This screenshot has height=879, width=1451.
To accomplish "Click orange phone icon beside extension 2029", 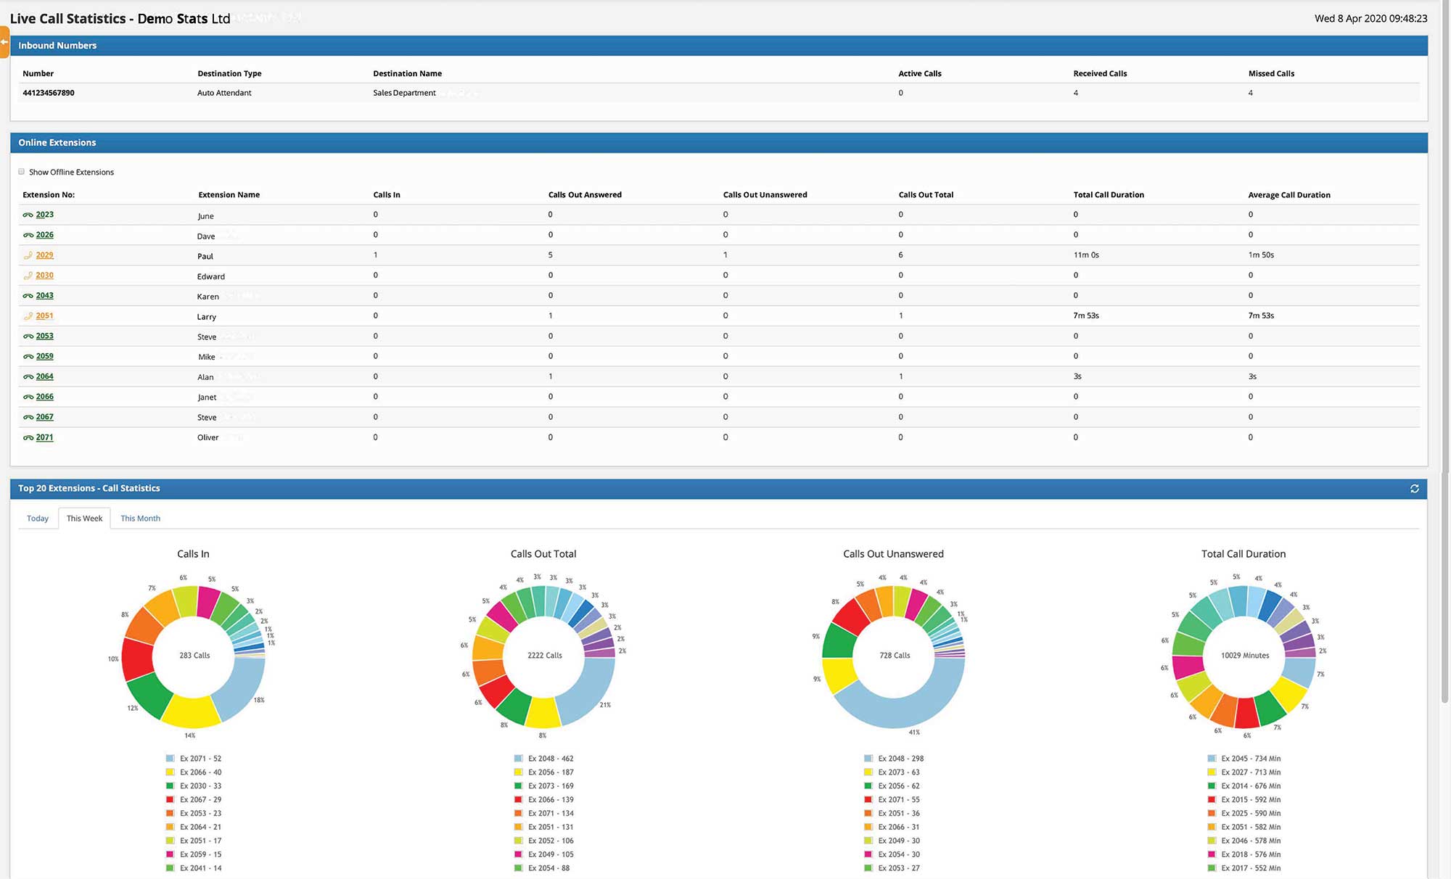I will click(x=28, y=255).
